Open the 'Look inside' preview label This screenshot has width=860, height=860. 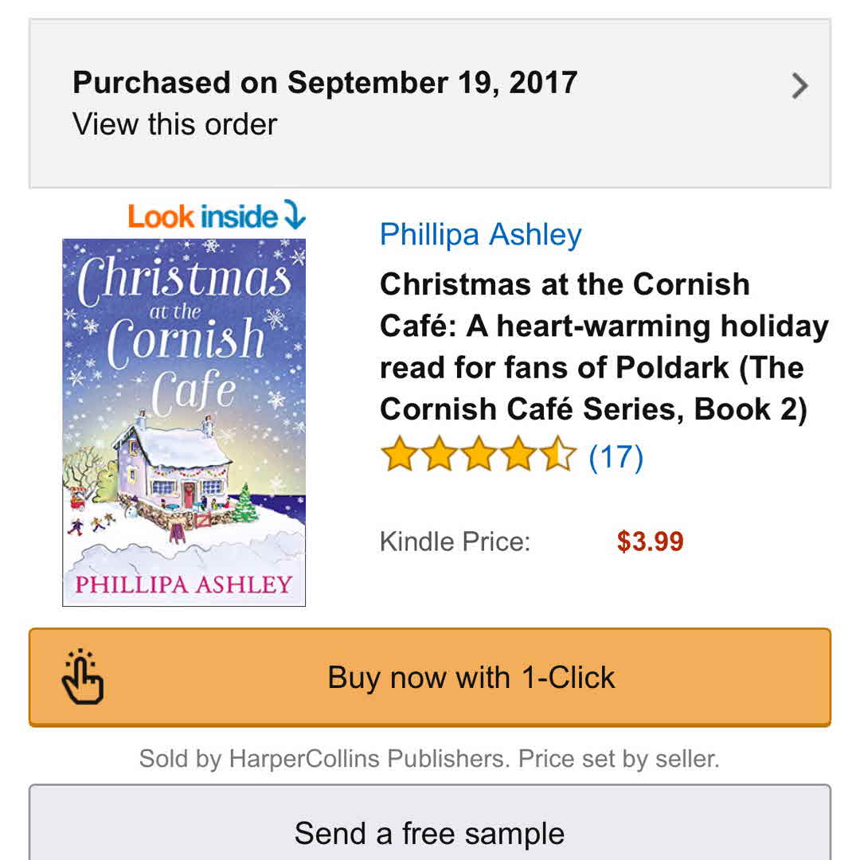pos(203,217)
